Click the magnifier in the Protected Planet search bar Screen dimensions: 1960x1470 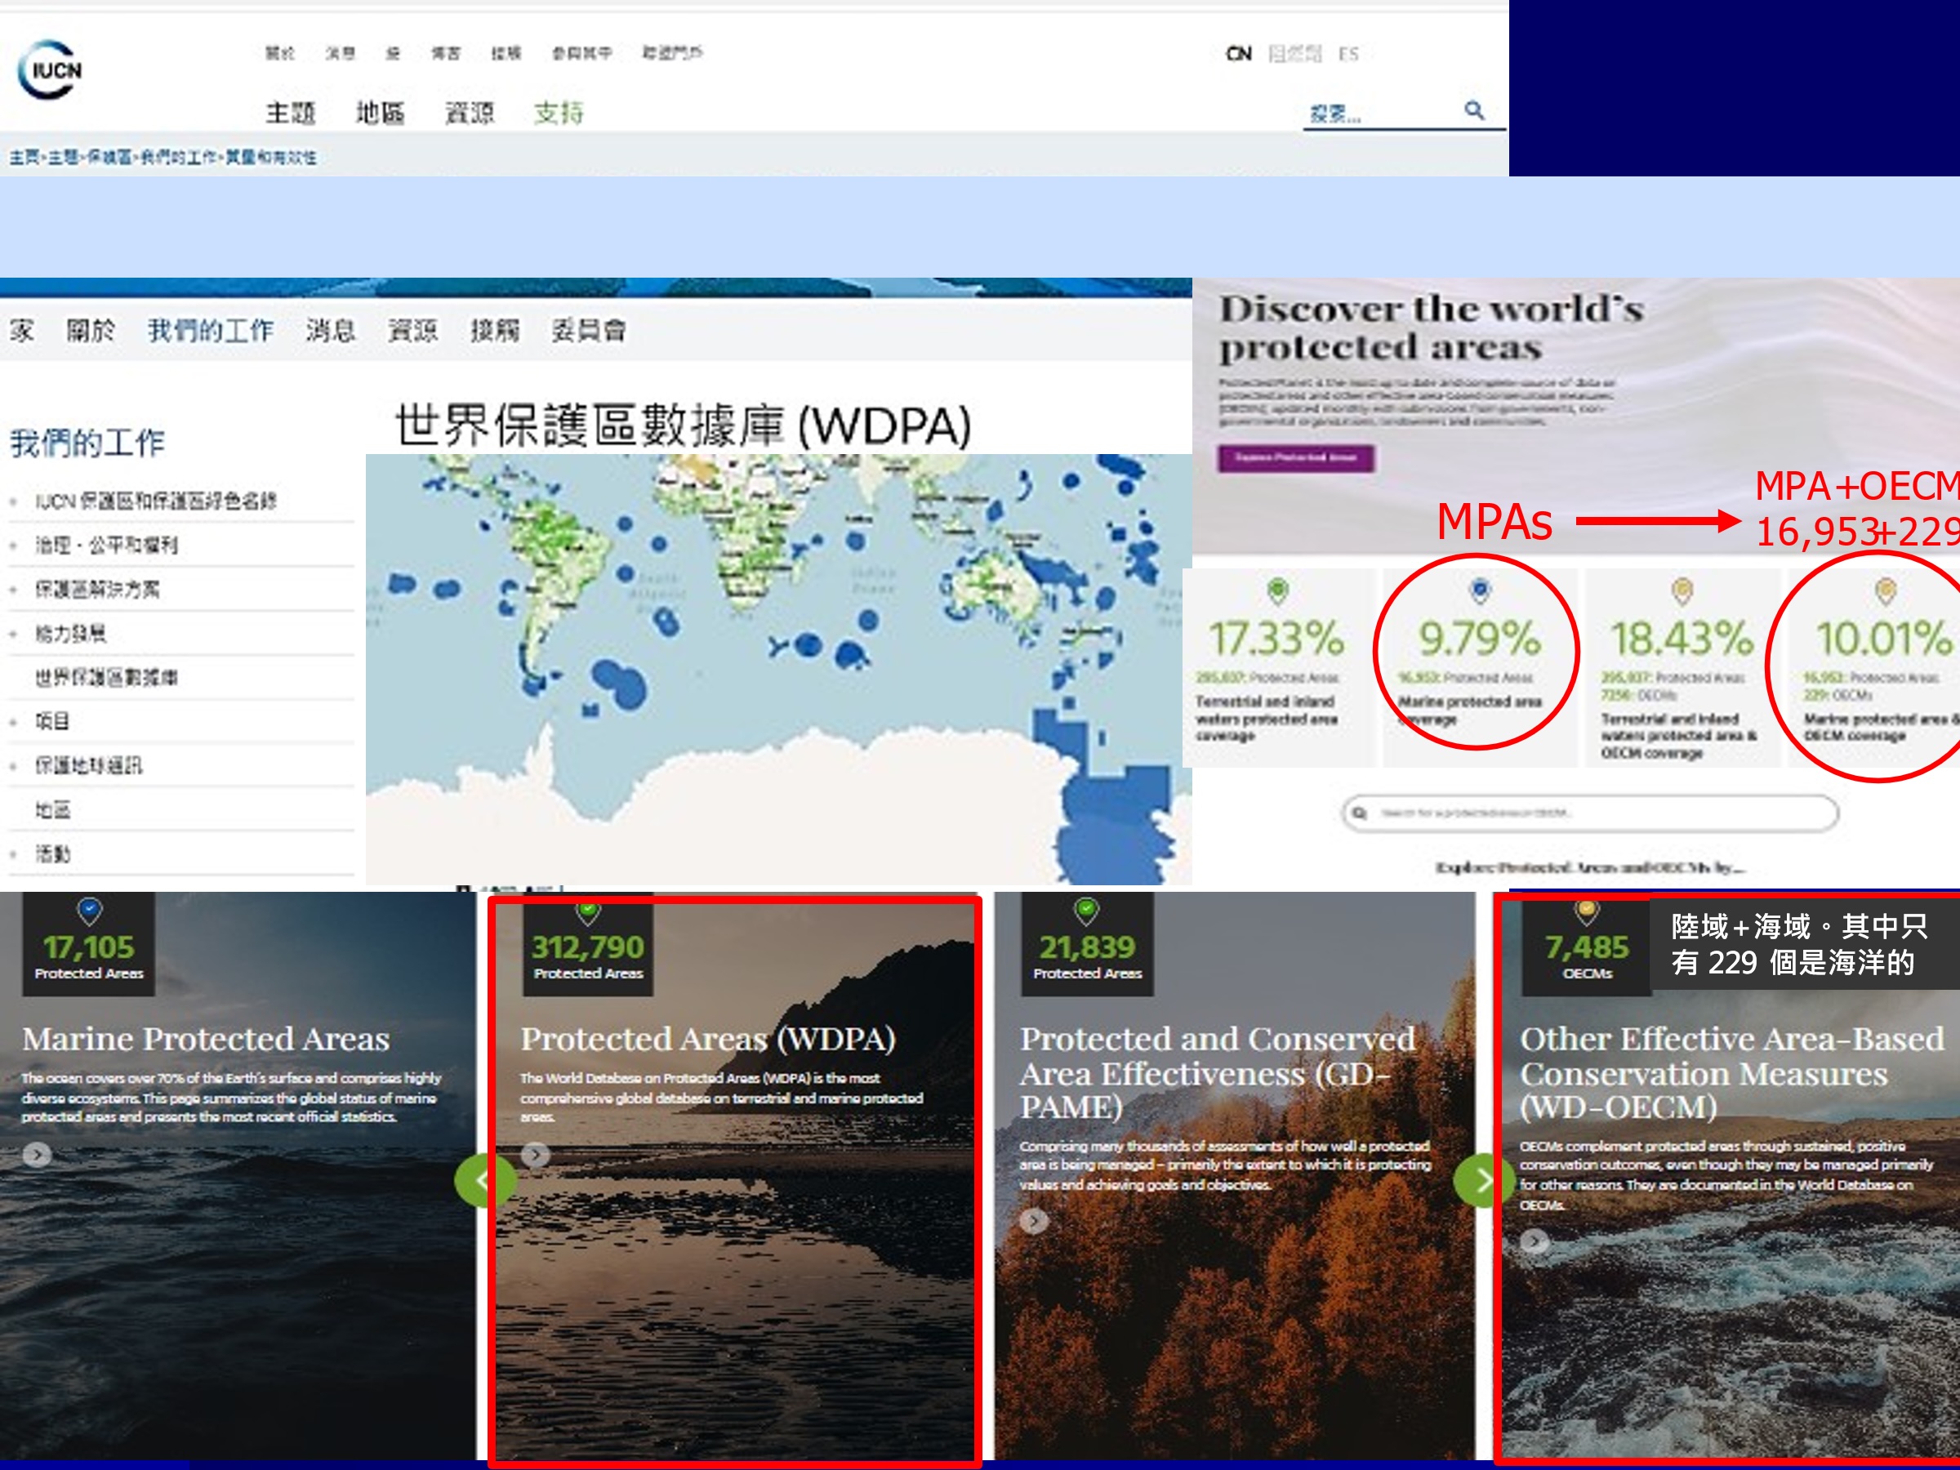click(x=1359, y=813)
